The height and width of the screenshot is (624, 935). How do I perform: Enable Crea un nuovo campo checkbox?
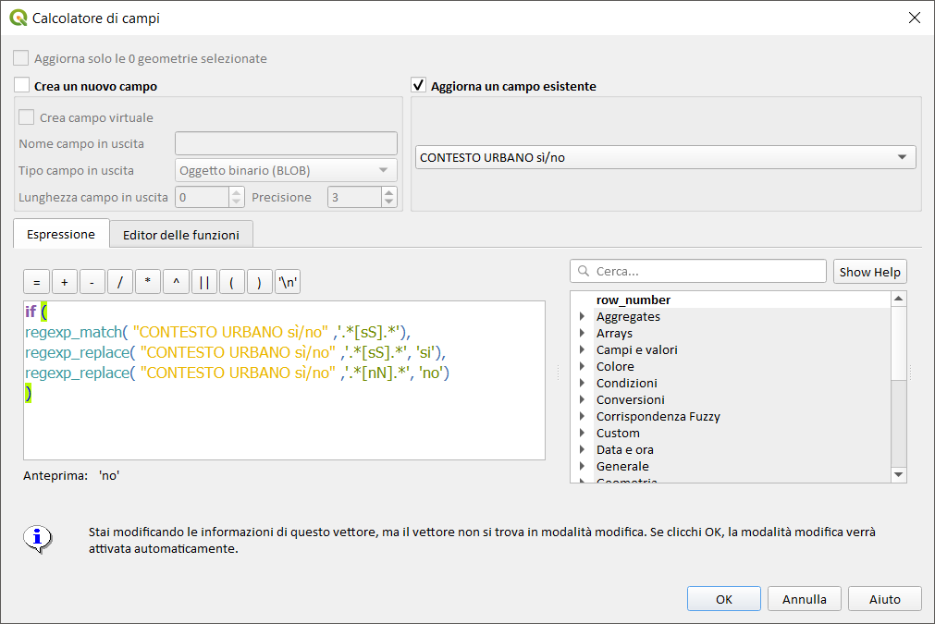tap(23, 86)
